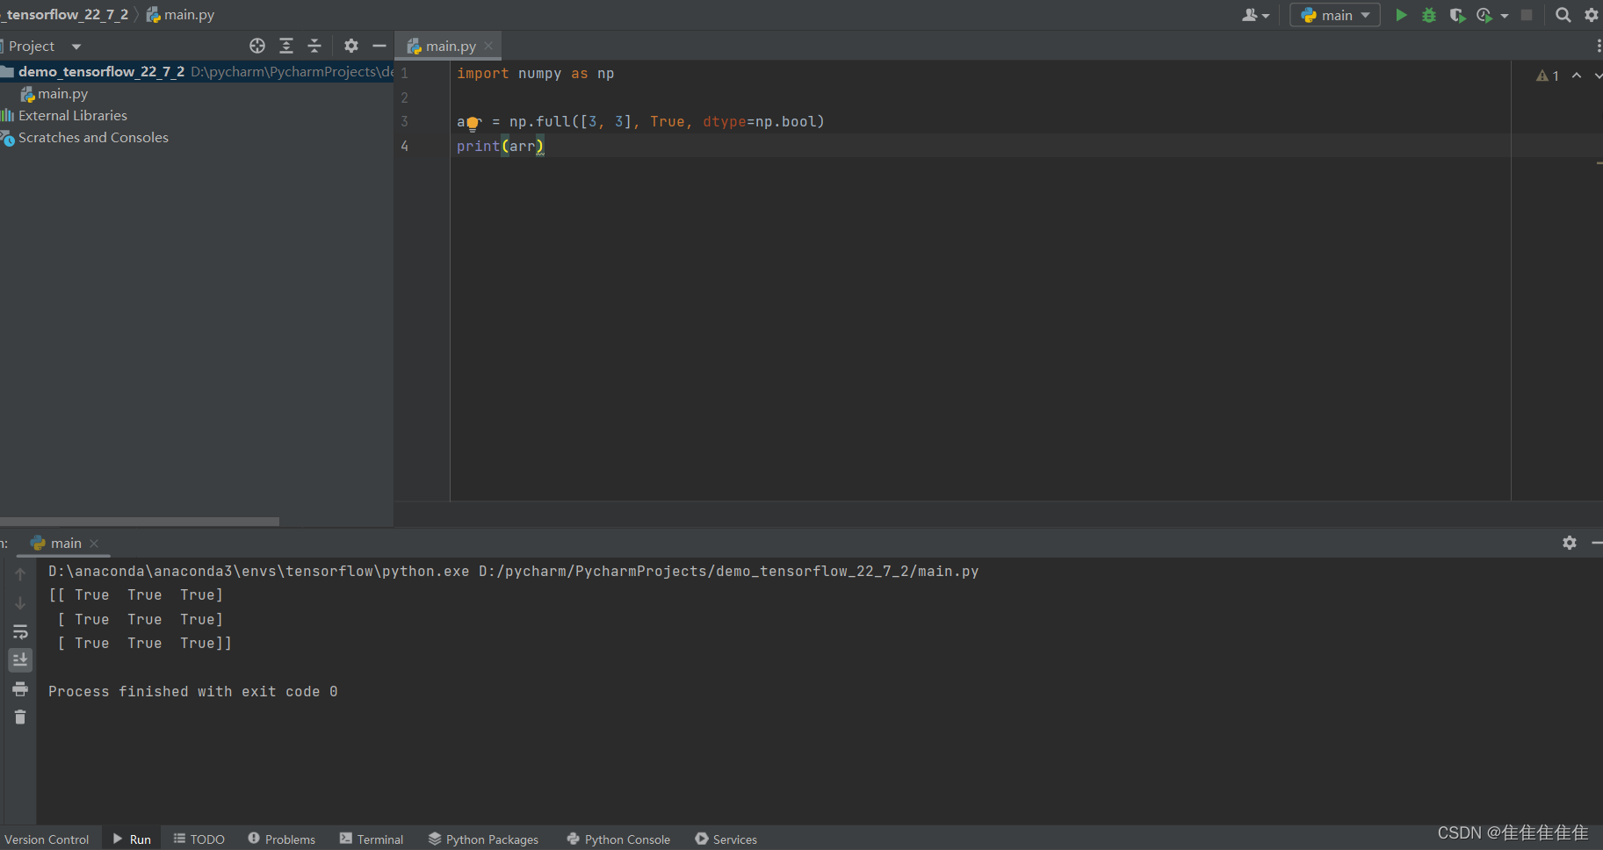
Task: Expand all in Project panel
Action: tap(286, 46)
